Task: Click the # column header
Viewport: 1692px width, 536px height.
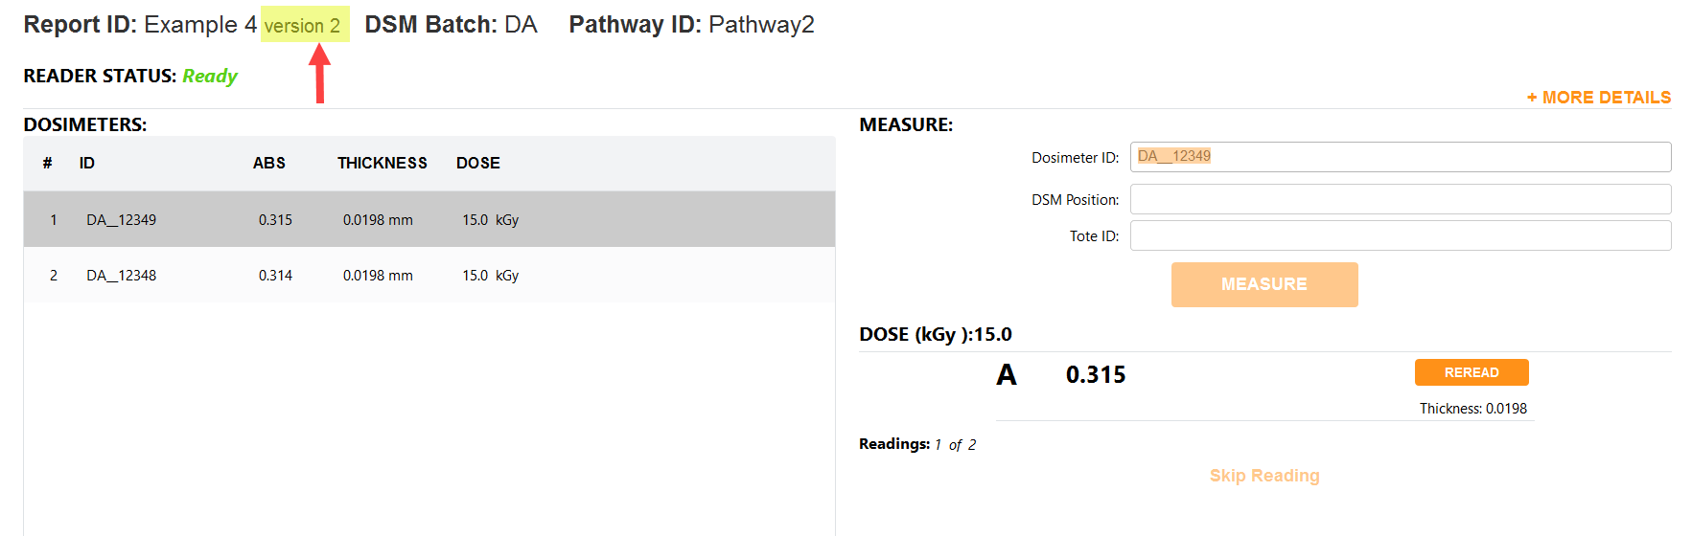Action: [47, 163]
